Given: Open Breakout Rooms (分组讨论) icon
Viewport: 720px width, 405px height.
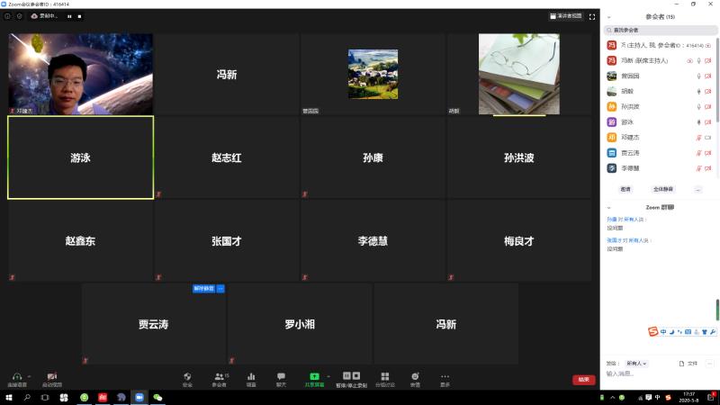Looking at the screenshot, I should click(x=384, y=378).
